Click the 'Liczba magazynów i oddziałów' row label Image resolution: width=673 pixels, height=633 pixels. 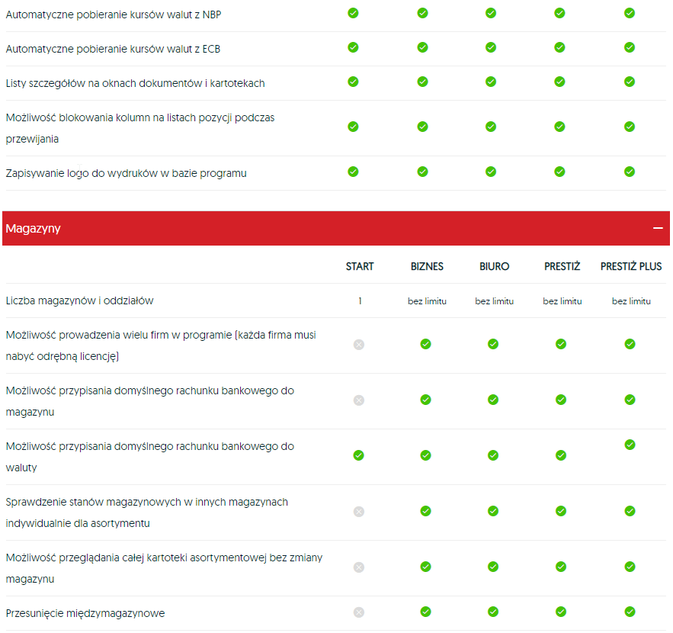[x=79, y=300]
